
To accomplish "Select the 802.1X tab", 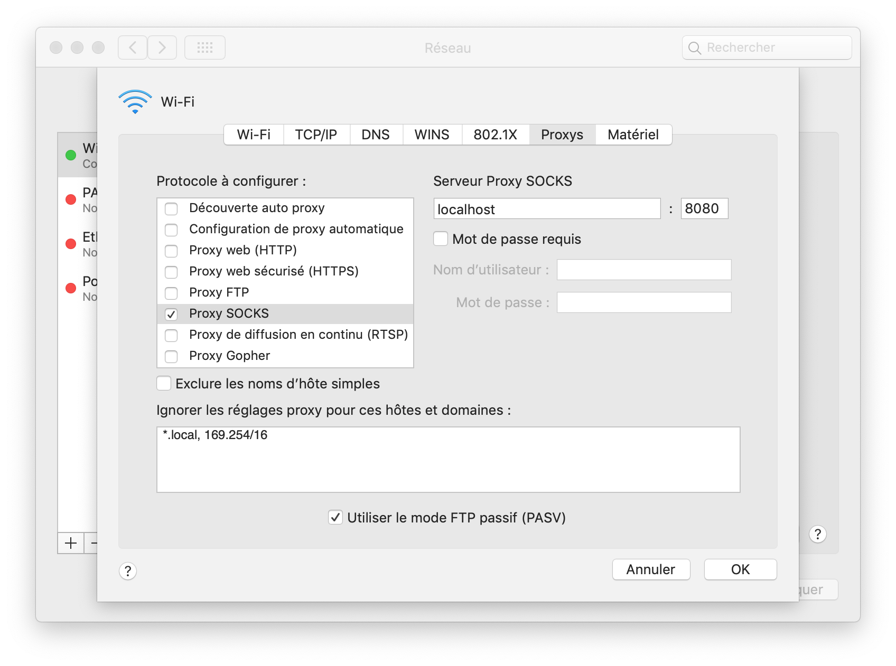I will 496,135.
